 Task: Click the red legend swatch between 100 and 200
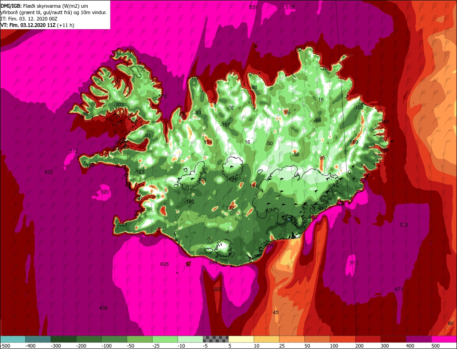tap(342, 339)
